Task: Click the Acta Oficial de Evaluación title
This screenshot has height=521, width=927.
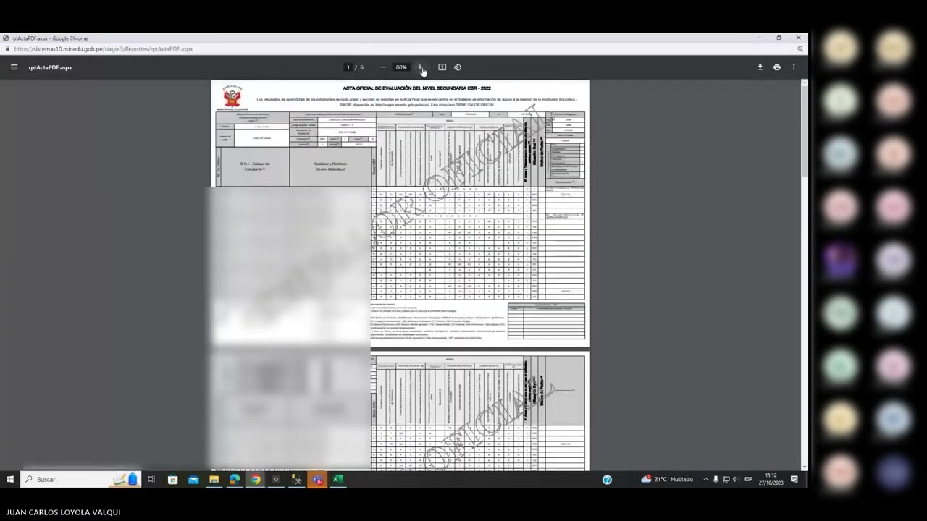Action: (416, 88)
